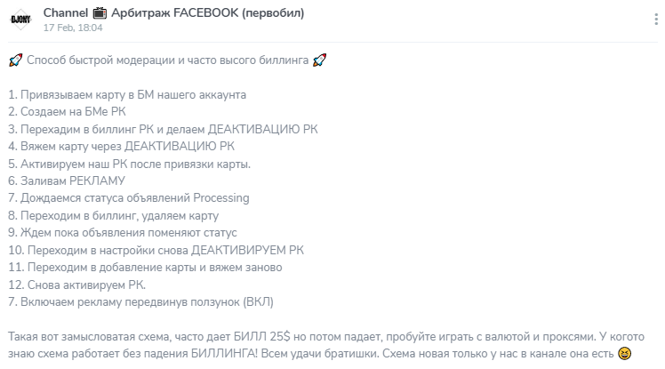Click the rocket emoji before 'Способ быстрой'
This screenshot has width=665, height=369.
[16, 60]
